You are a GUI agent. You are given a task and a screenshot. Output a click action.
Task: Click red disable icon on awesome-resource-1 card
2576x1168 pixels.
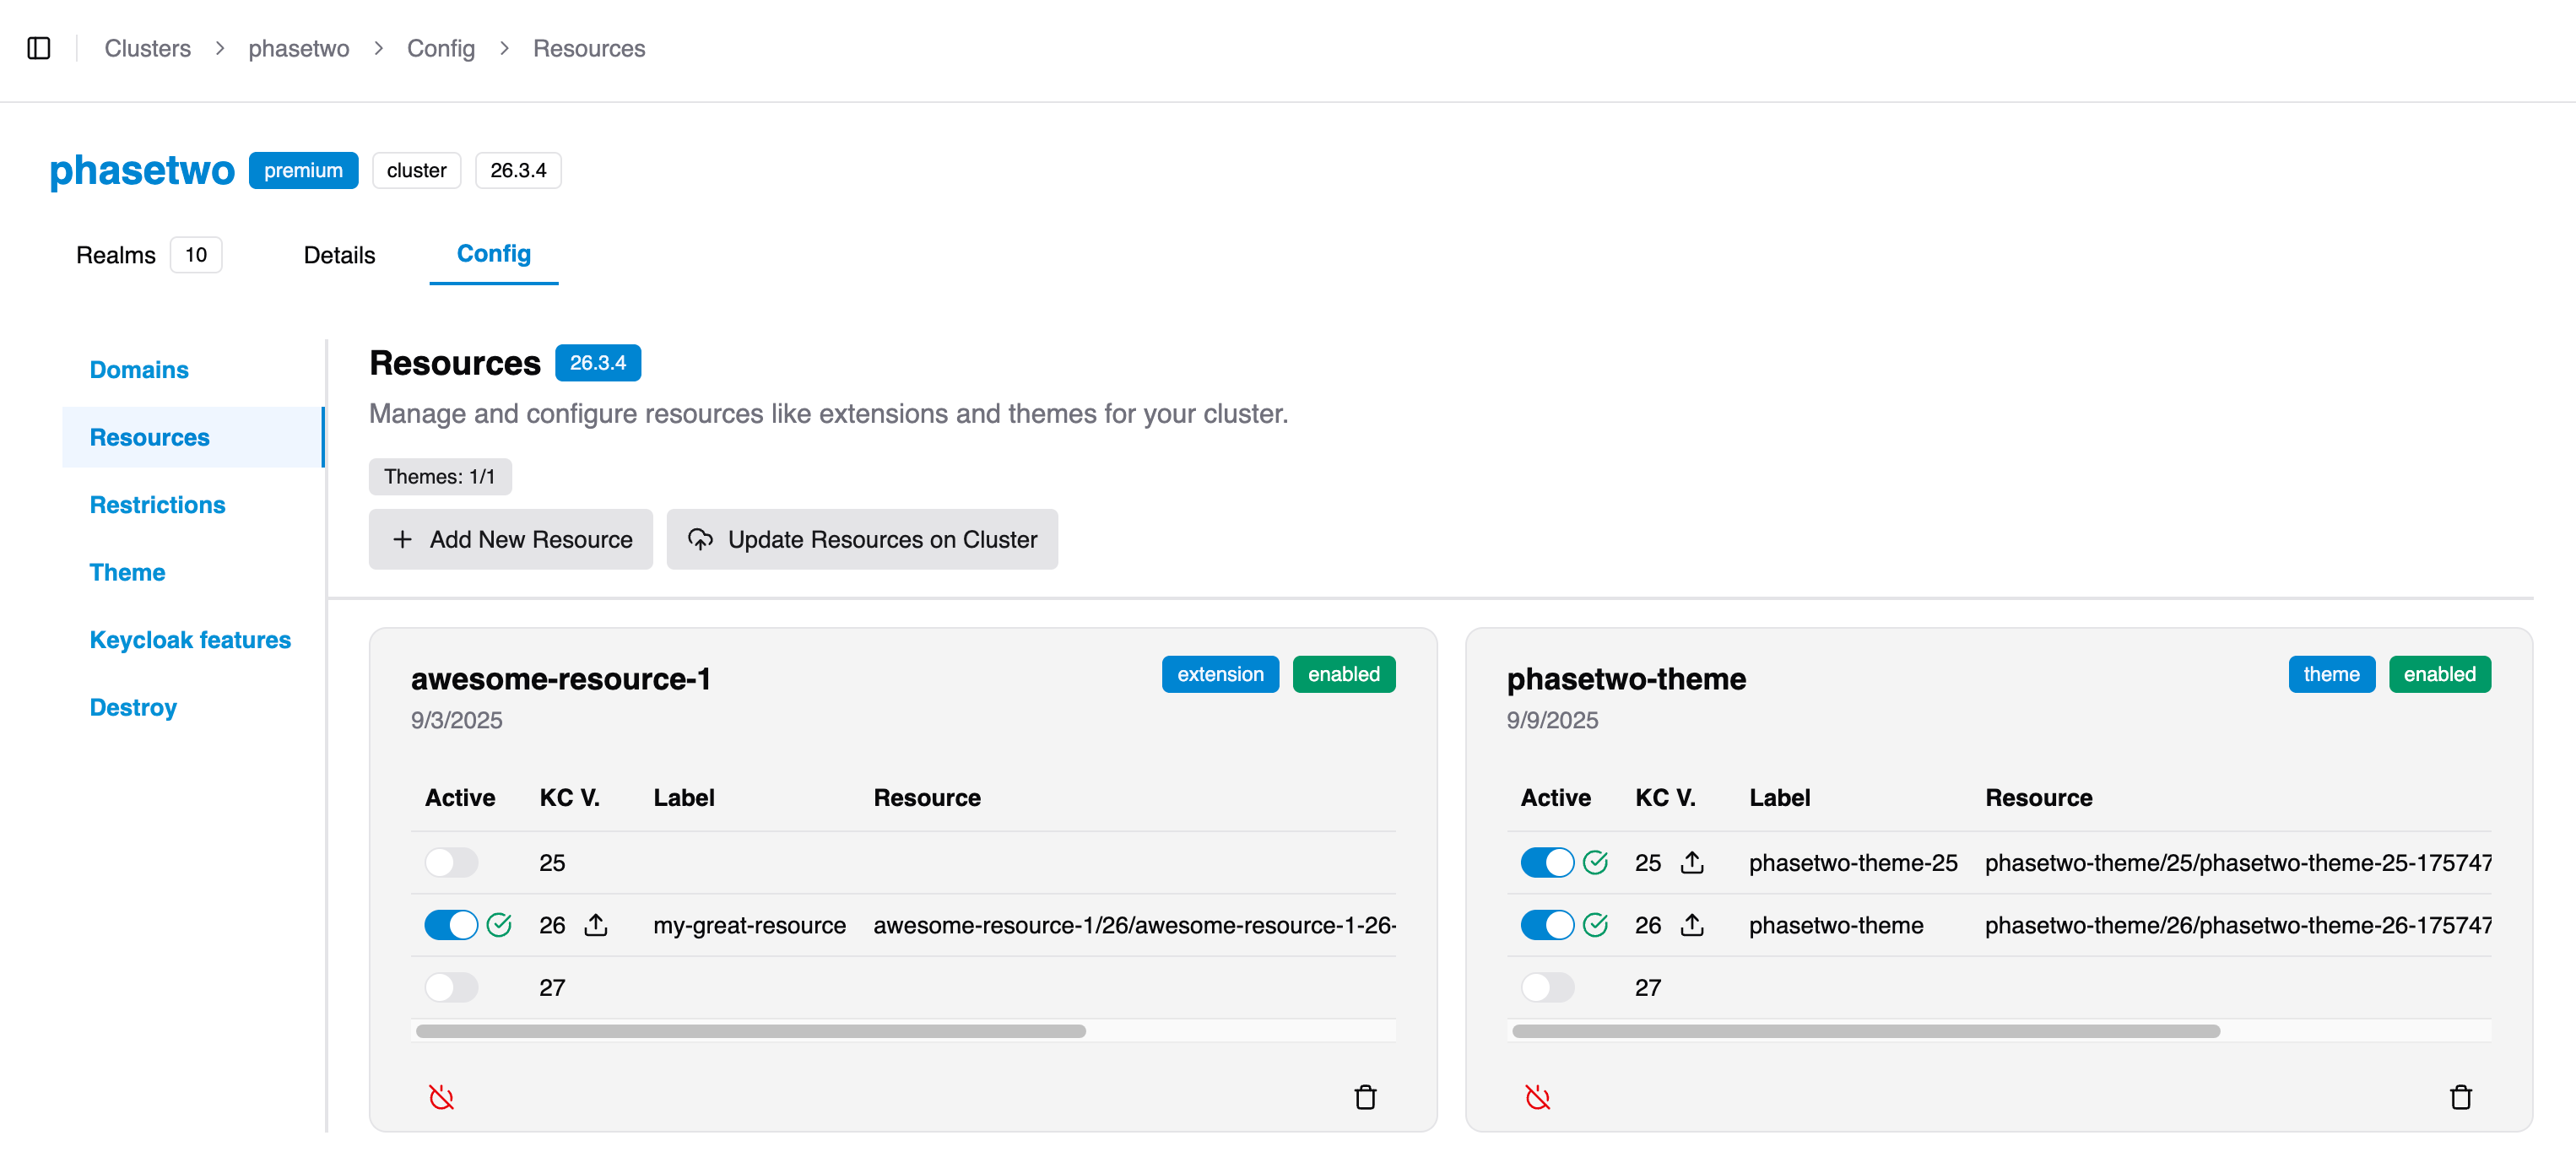click(441, 1097)
